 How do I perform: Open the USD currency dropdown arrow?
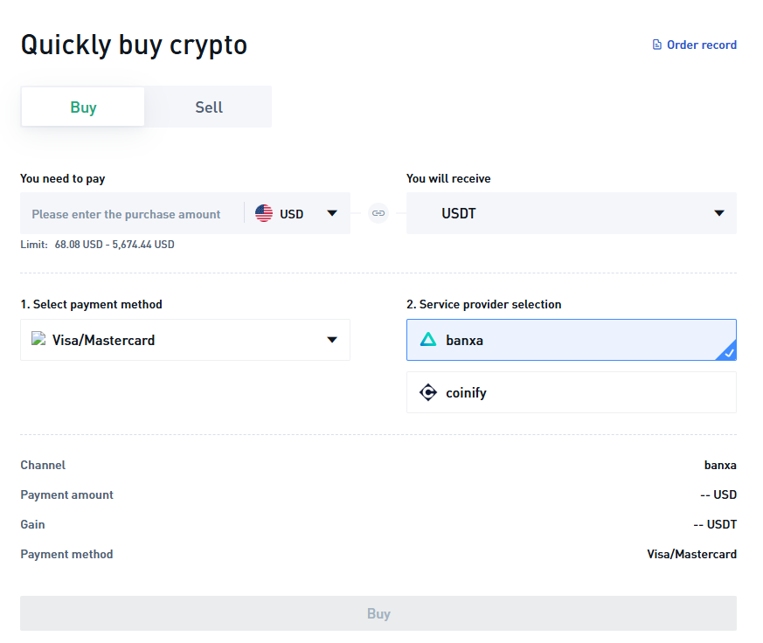[x=332, y=213]
